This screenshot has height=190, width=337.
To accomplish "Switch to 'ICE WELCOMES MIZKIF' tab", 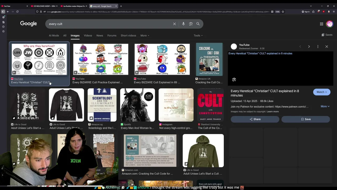I will click(x=43, y=6).
